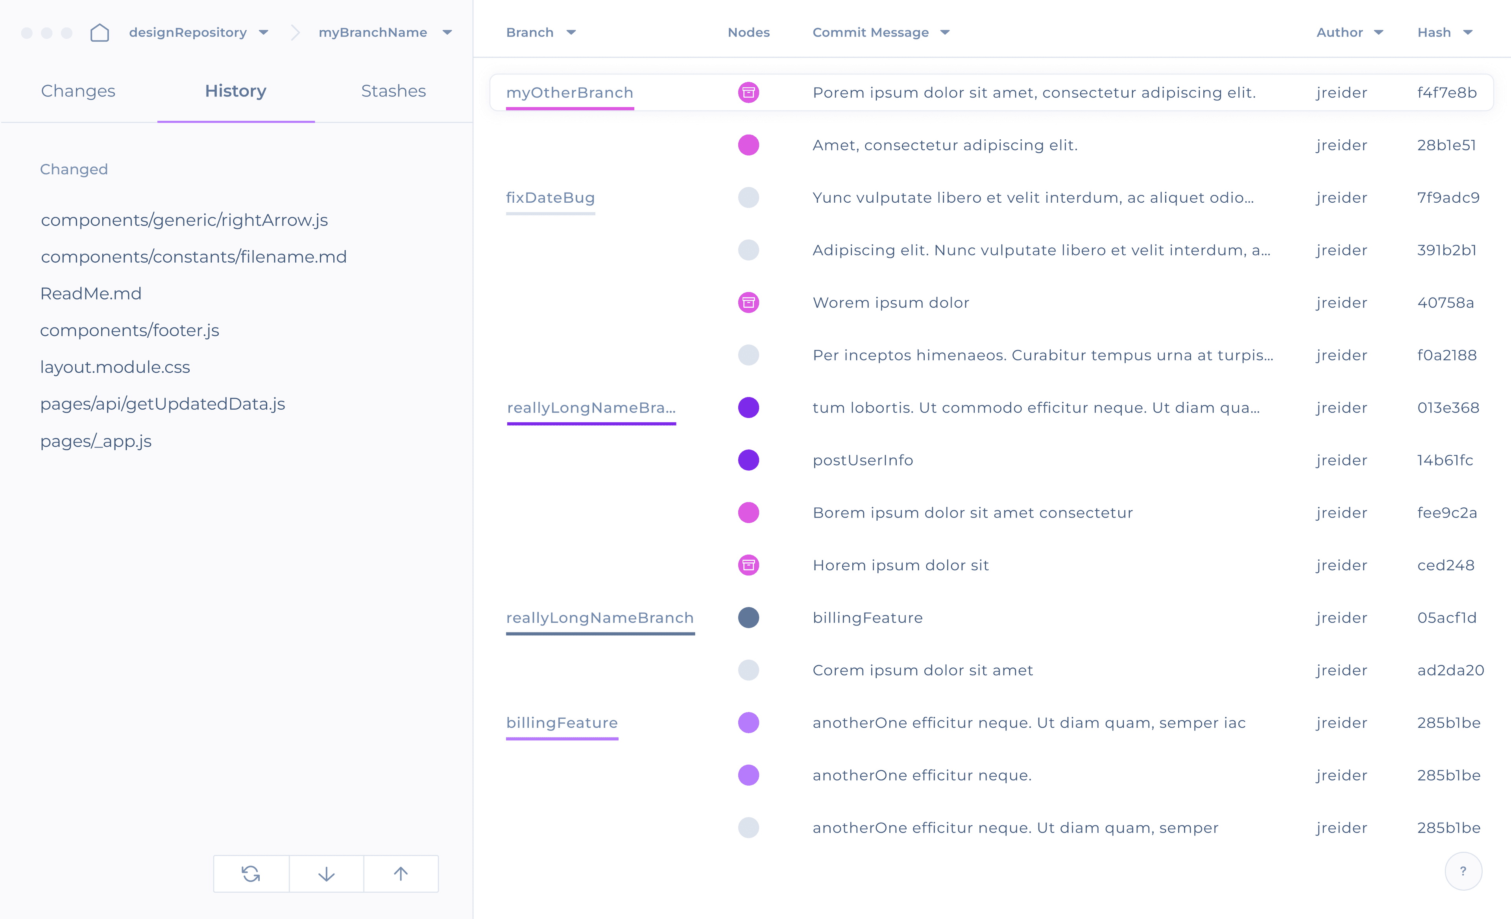Open components/constants/filename.md changed file
The width and height of the screenshot is (1511, 919).
[194, 257]
